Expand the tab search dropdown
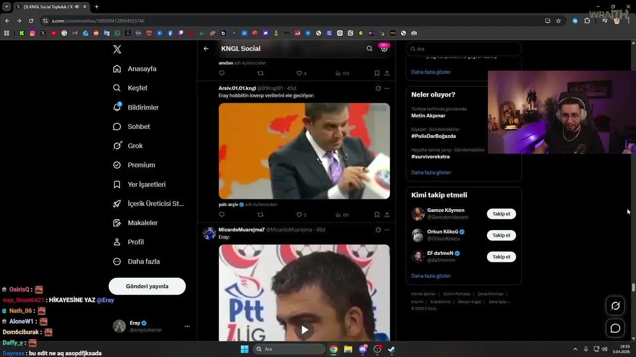 6,7
